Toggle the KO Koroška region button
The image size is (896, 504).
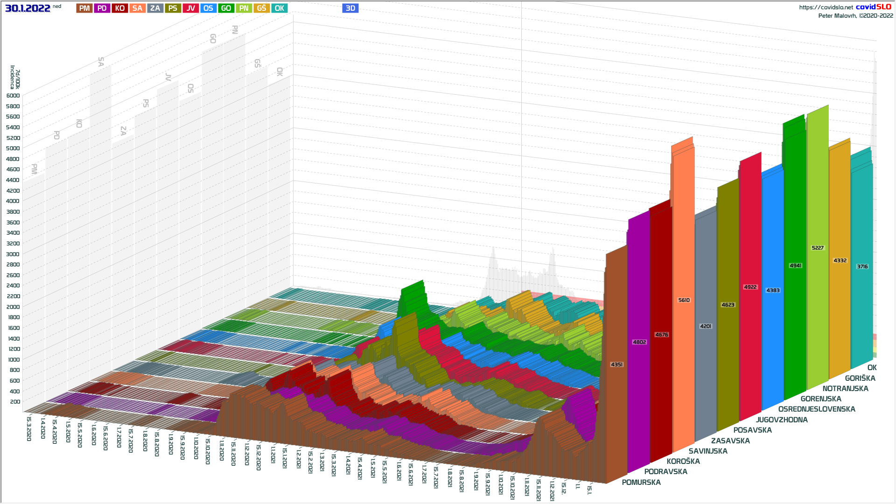119,8
